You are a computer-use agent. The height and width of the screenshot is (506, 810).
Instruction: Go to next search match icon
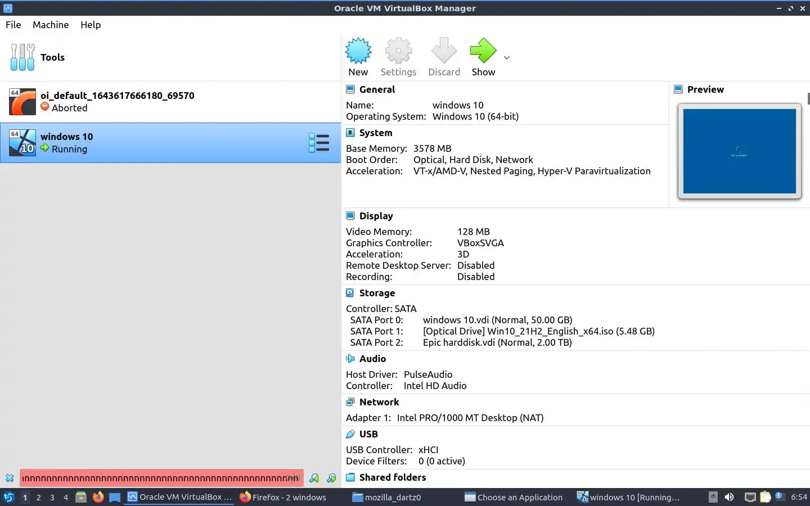tap(332, 478)
